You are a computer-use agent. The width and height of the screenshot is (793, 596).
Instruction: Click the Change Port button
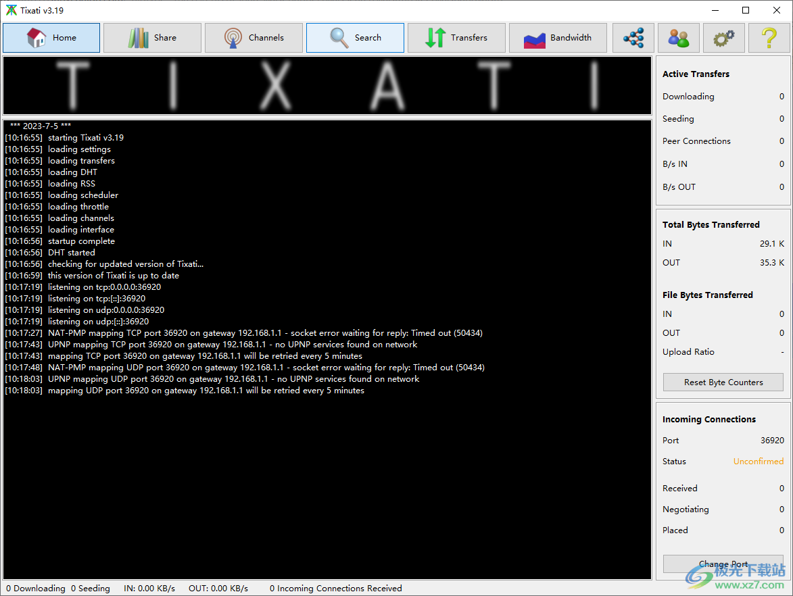(x=723, y=564)
